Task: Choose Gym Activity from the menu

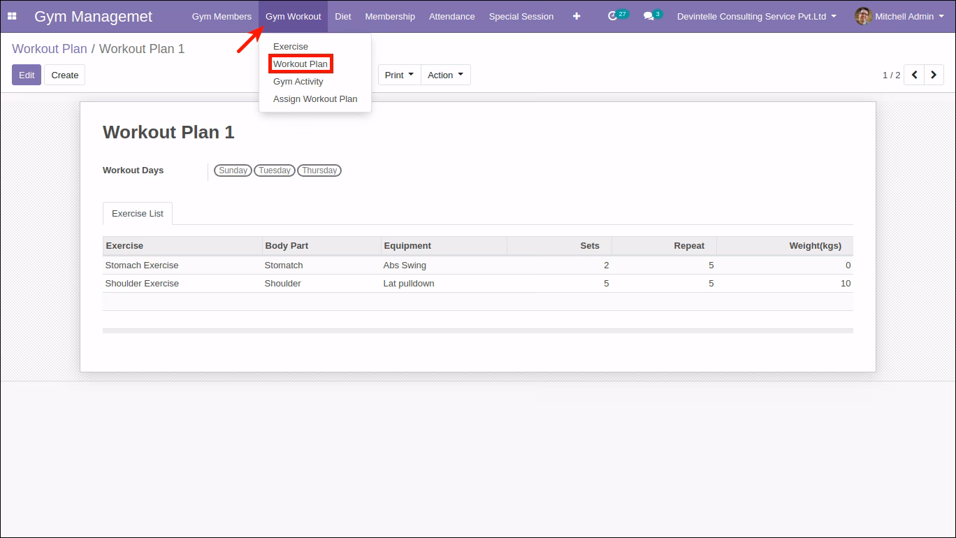Action: click(x=298, y=81)
